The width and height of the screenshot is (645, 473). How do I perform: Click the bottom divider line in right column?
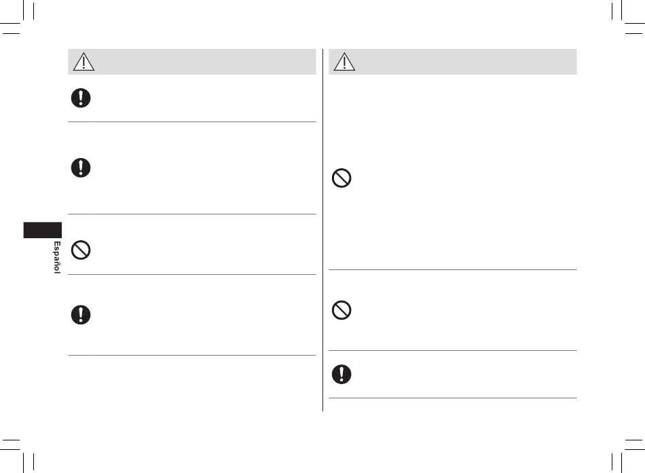pyautogui.click(x=453, y=398)
